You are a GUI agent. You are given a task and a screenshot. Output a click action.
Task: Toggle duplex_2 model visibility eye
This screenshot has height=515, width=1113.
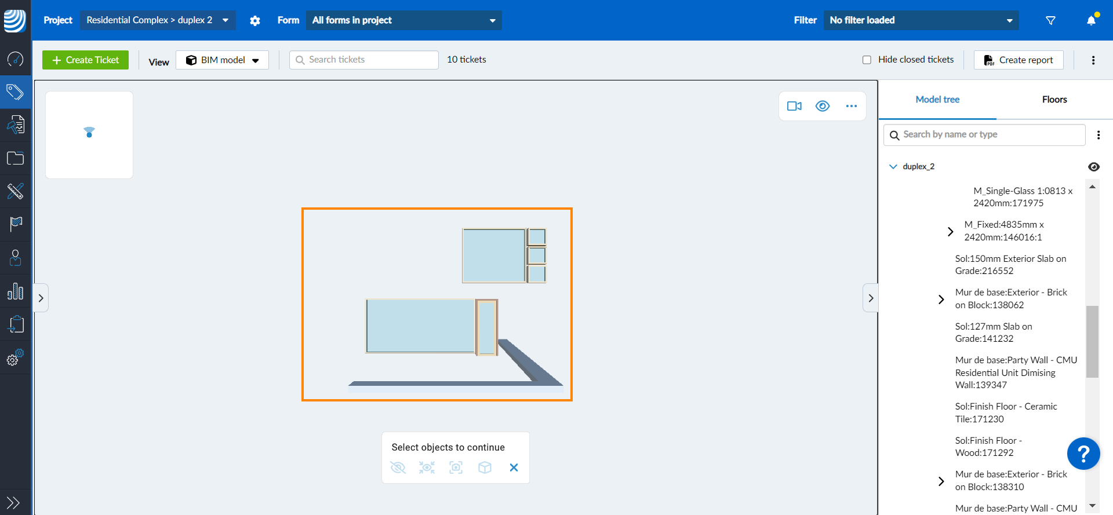[1093, 167]
